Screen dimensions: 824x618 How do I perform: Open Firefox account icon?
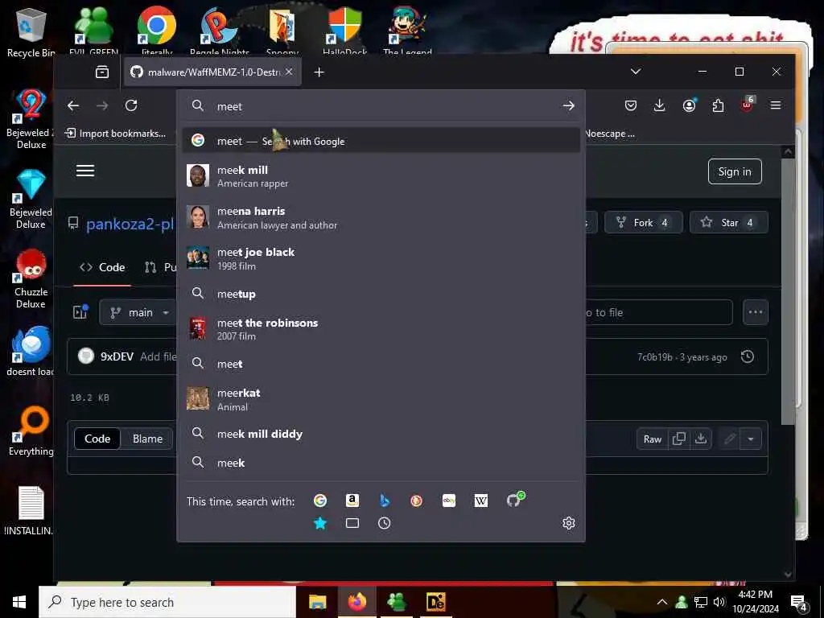pyautogui.click(x=689, y=105)
